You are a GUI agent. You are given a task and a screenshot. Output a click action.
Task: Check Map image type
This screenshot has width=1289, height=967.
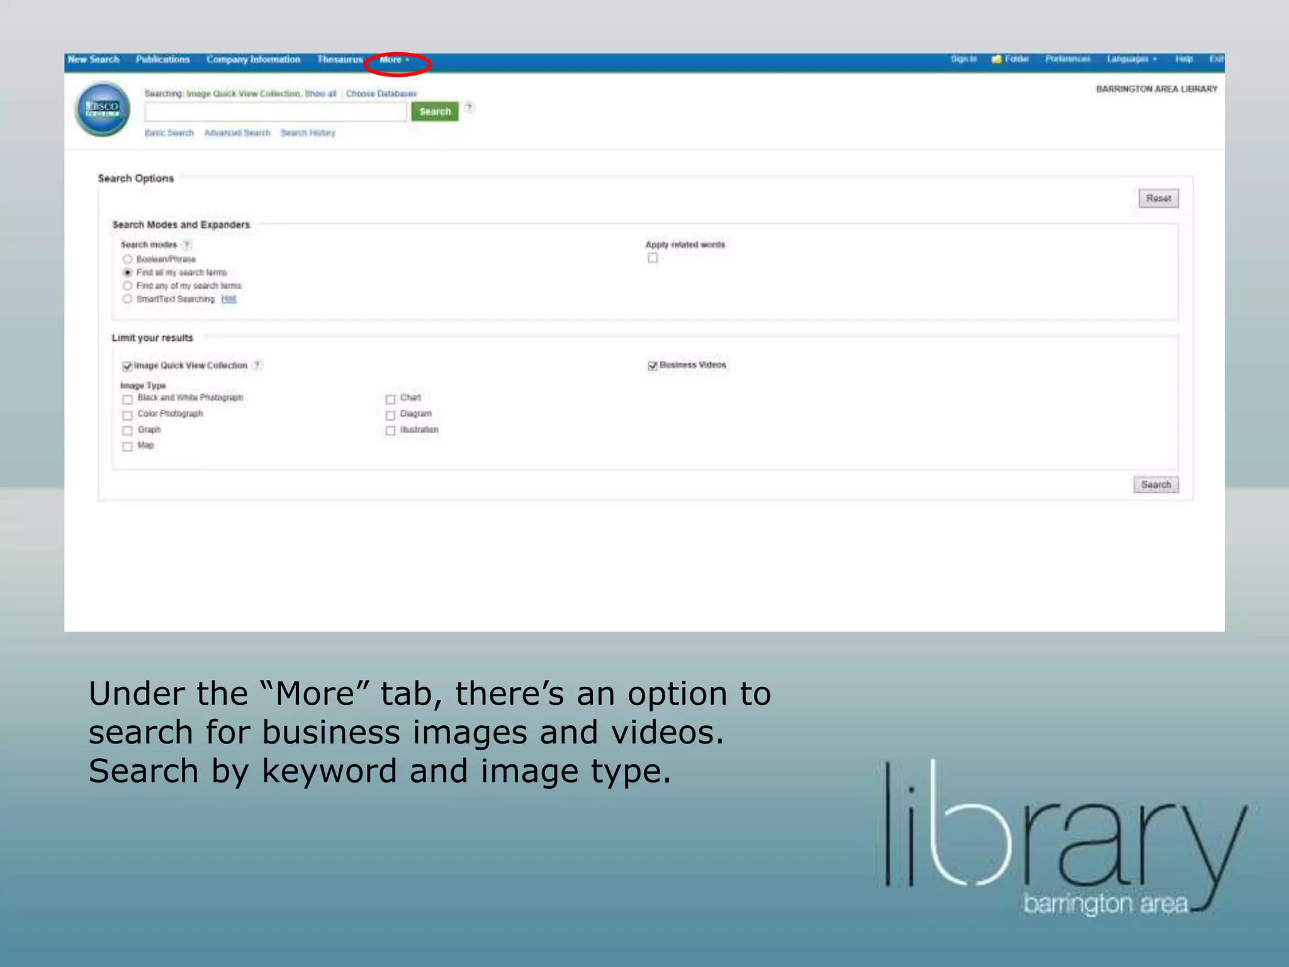pyautogui.click(x=127, y=447)
